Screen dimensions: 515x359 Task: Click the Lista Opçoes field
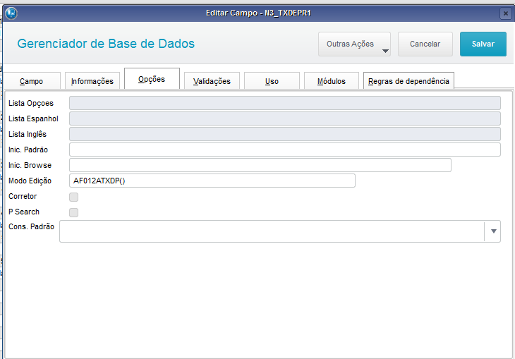pos(285,103)
